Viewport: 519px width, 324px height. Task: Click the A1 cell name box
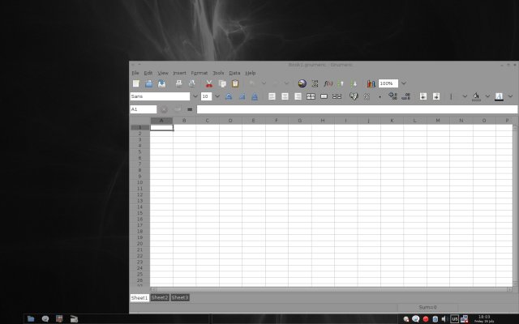[143, 109]
